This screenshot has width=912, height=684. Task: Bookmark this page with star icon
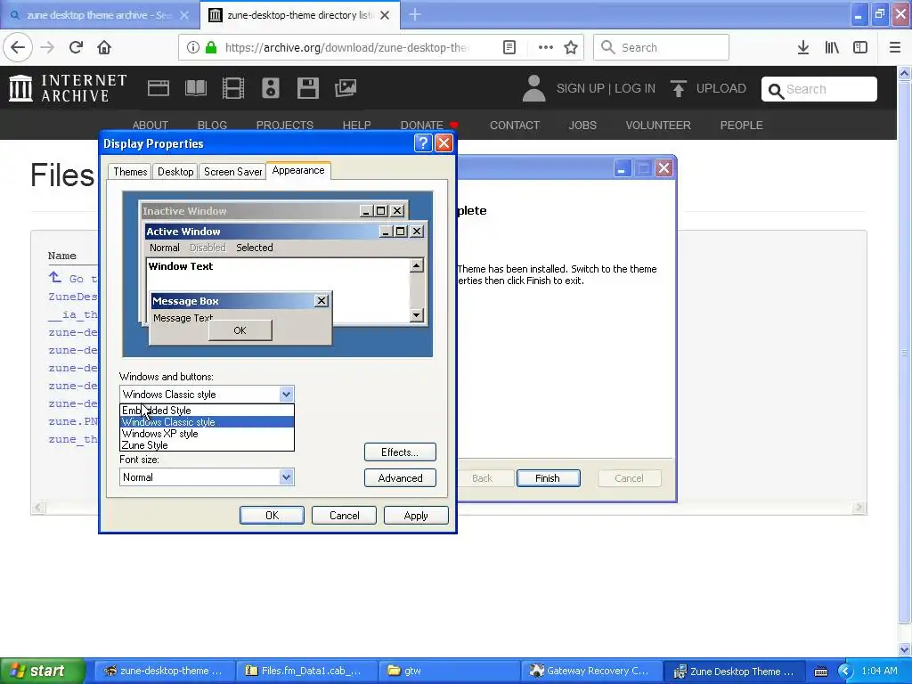coord(571,47)
